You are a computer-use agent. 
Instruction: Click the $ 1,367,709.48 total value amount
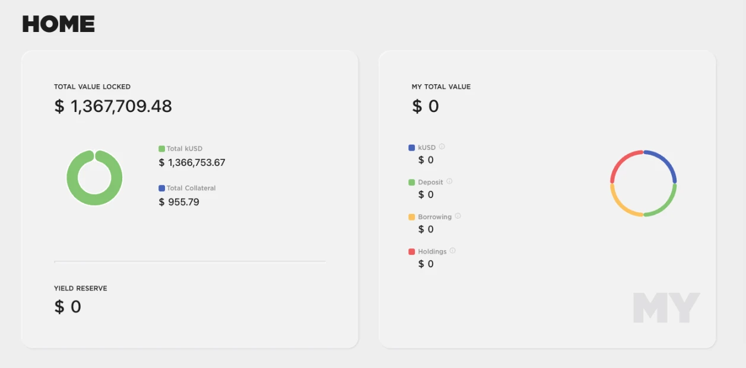(x=113, y=107)
